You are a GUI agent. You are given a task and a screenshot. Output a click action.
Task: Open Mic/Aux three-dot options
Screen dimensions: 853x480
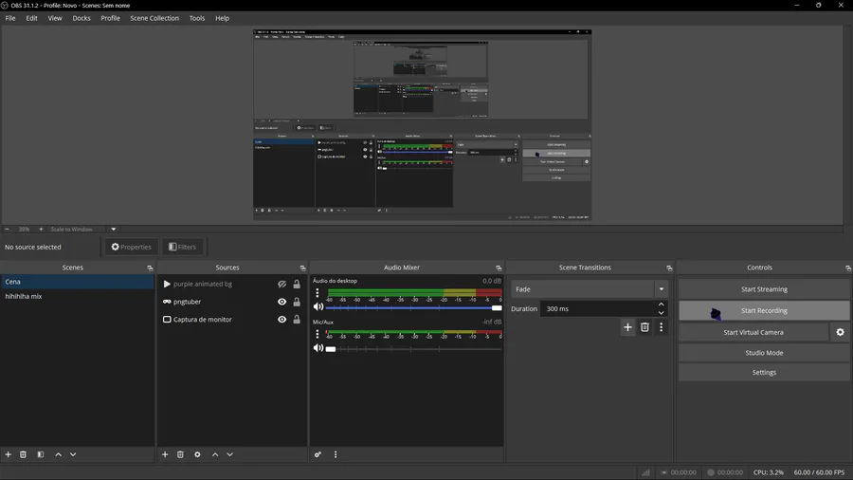click(318, 334)
